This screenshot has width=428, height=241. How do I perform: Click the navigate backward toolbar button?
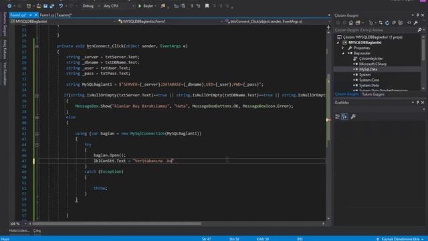click(9, 6)
